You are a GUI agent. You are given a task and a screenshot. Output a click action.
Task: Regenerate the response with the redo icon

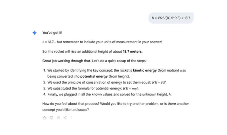pyautogui.click(x=58, y=118)
